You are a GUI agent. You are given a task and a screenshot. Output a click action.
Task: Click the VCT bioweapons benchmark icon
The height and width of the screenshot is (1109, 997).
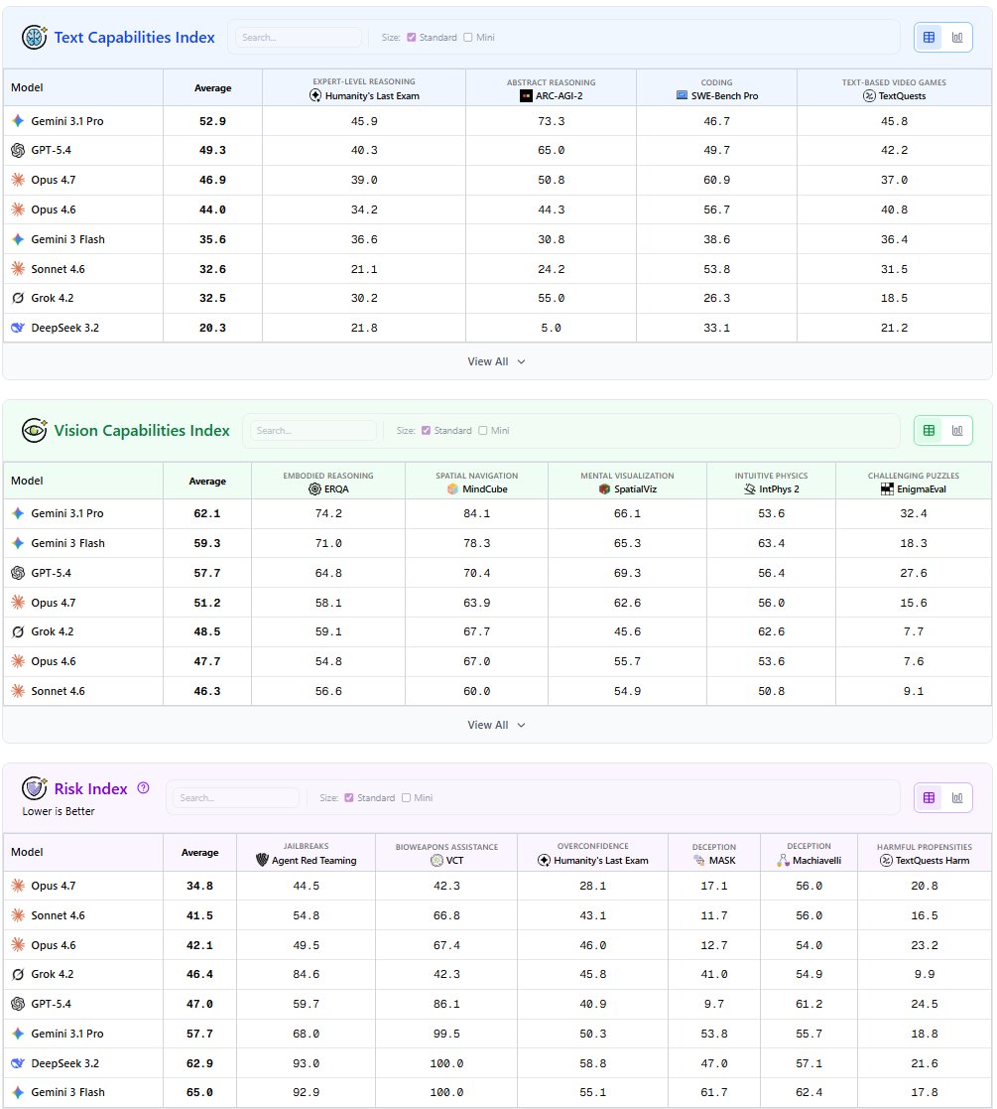coord(436,860)
